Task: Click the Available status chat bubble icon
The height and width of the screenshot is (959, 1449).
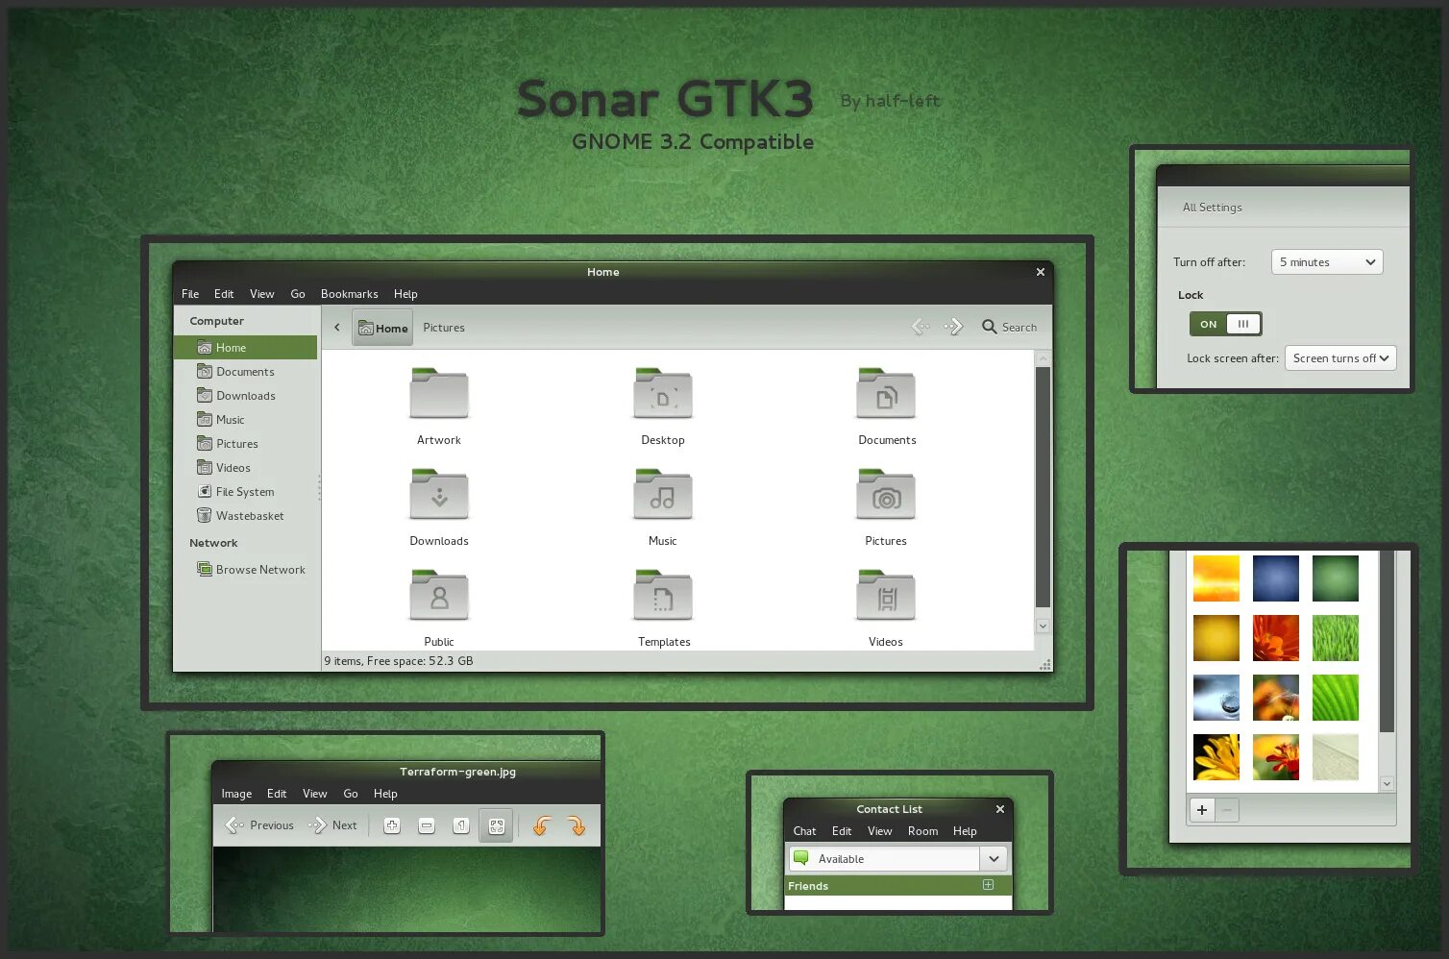Action: pyautogui.click(x=801, y=858)
